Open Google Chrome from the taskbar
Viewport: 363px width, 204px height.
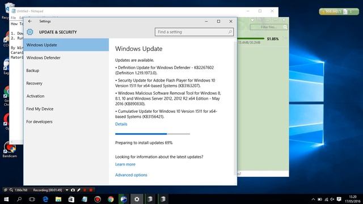point(111,199)
